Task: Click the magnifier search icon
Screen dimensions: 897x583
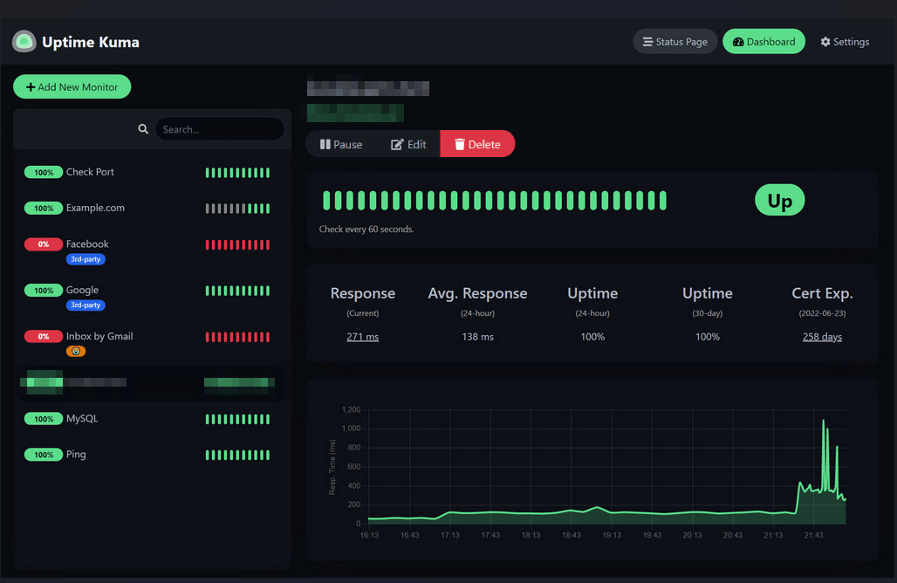Action: point(143,129)
